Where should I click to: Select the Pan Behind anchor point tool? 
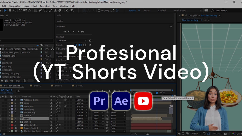[30, 10]
